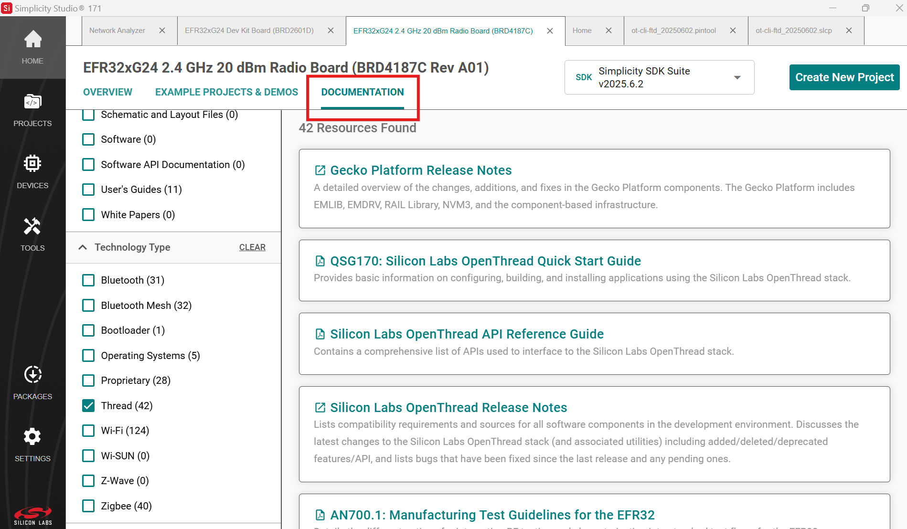Viewport: 907px width, 529px height.
Task: Open Silicon Labs OpenThread API Reference Guide
Action: [467, 334]
